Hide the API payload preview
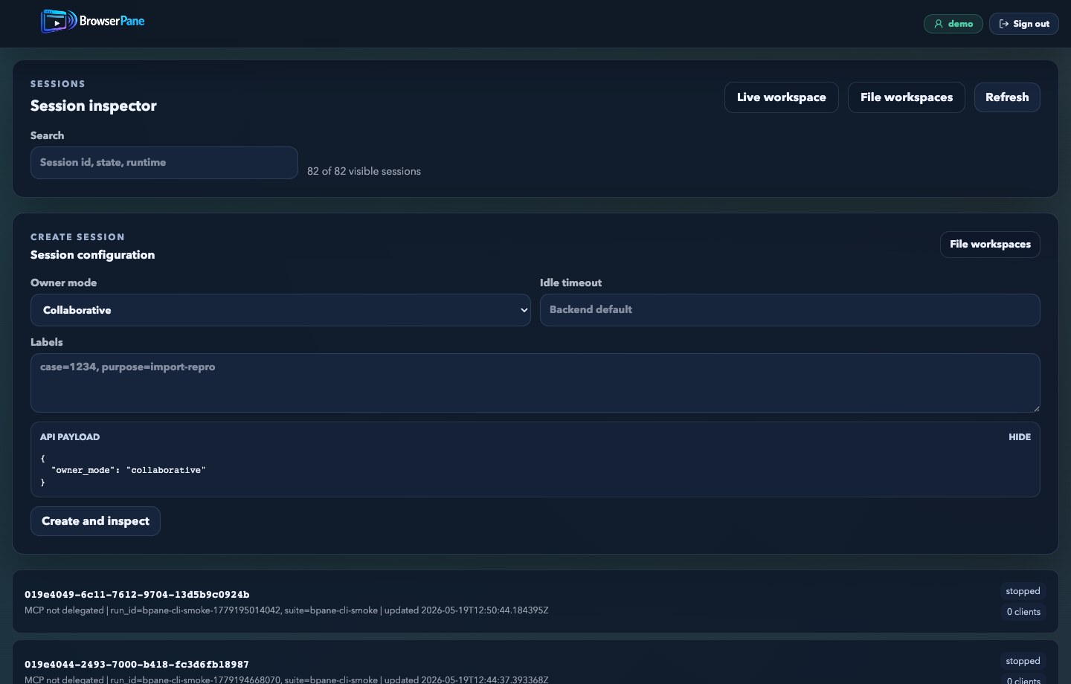 (1019, 437)
